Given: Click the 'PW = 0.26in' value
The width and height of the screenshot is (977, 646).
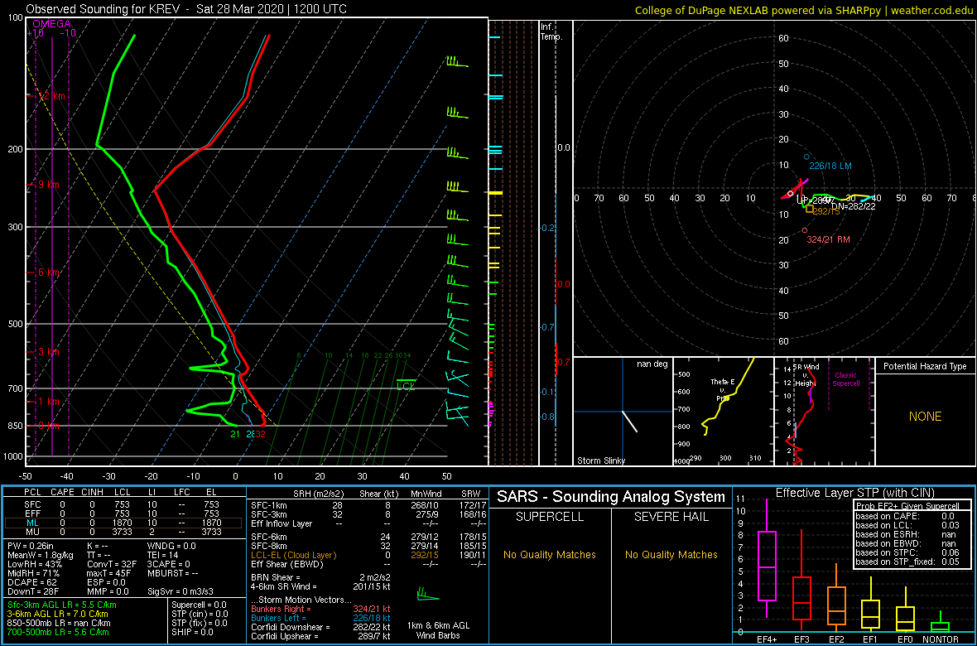Looking at the screenshot, I should point(30,547).
